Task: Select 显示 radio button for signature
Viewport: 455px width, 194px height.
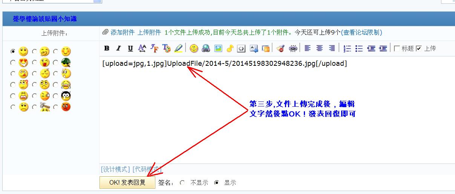Action: (216, 183)
